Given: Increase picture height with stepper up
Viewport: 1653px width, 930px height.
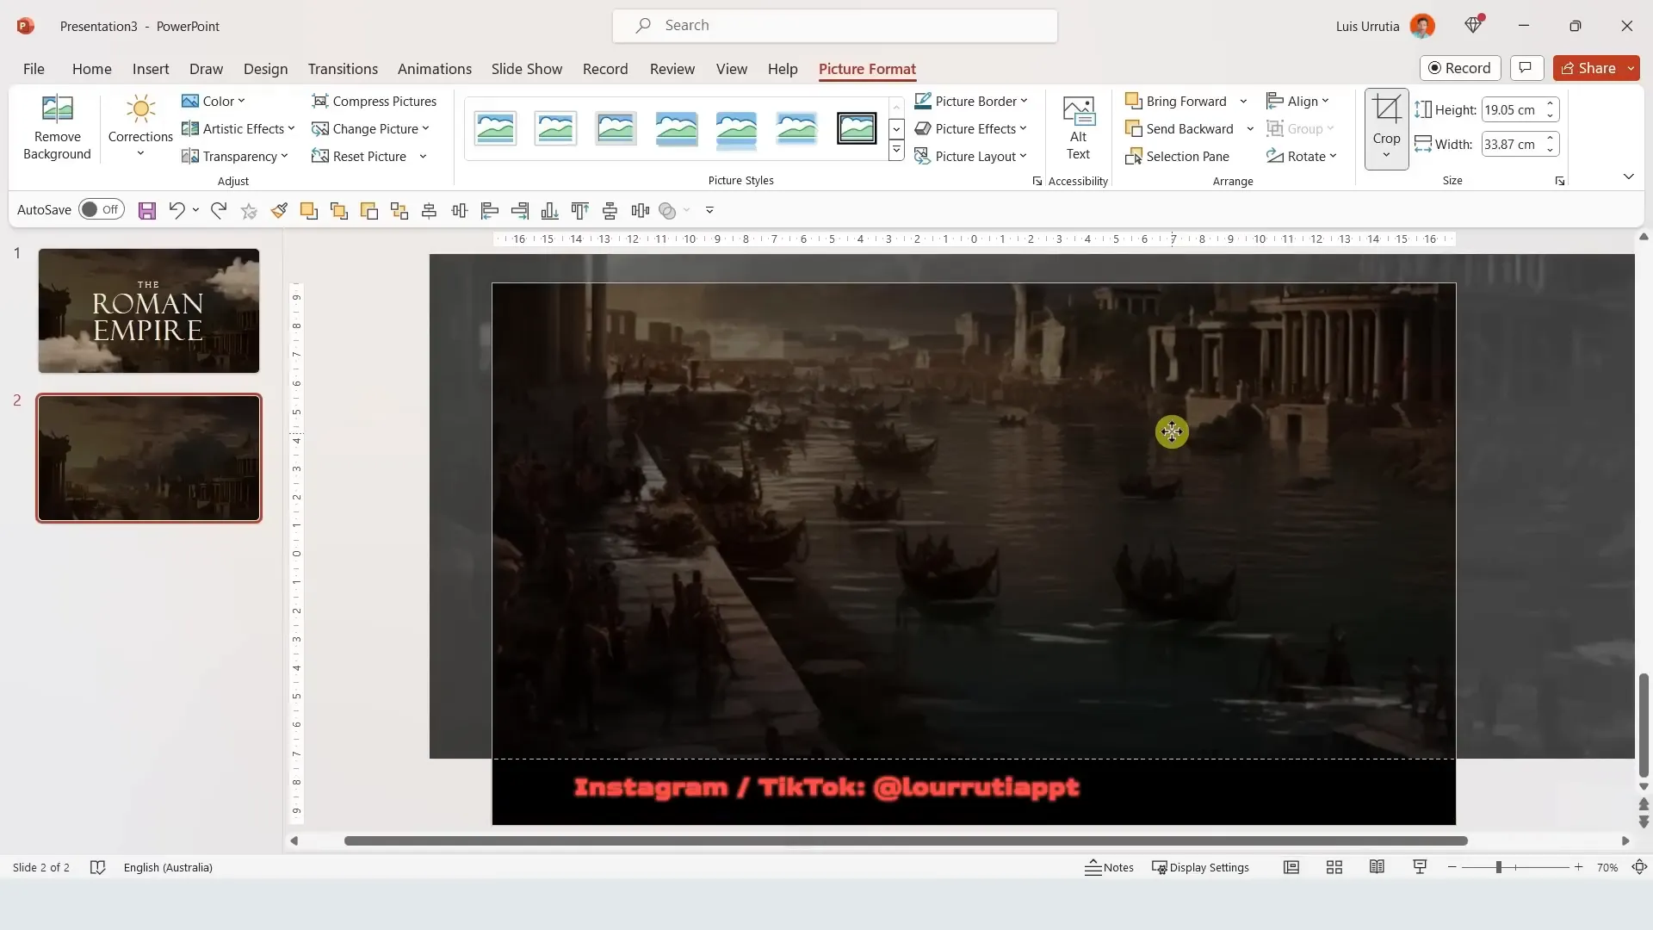Looking at the screenshot, I should pyautogui.click(x=1551, y=103).
